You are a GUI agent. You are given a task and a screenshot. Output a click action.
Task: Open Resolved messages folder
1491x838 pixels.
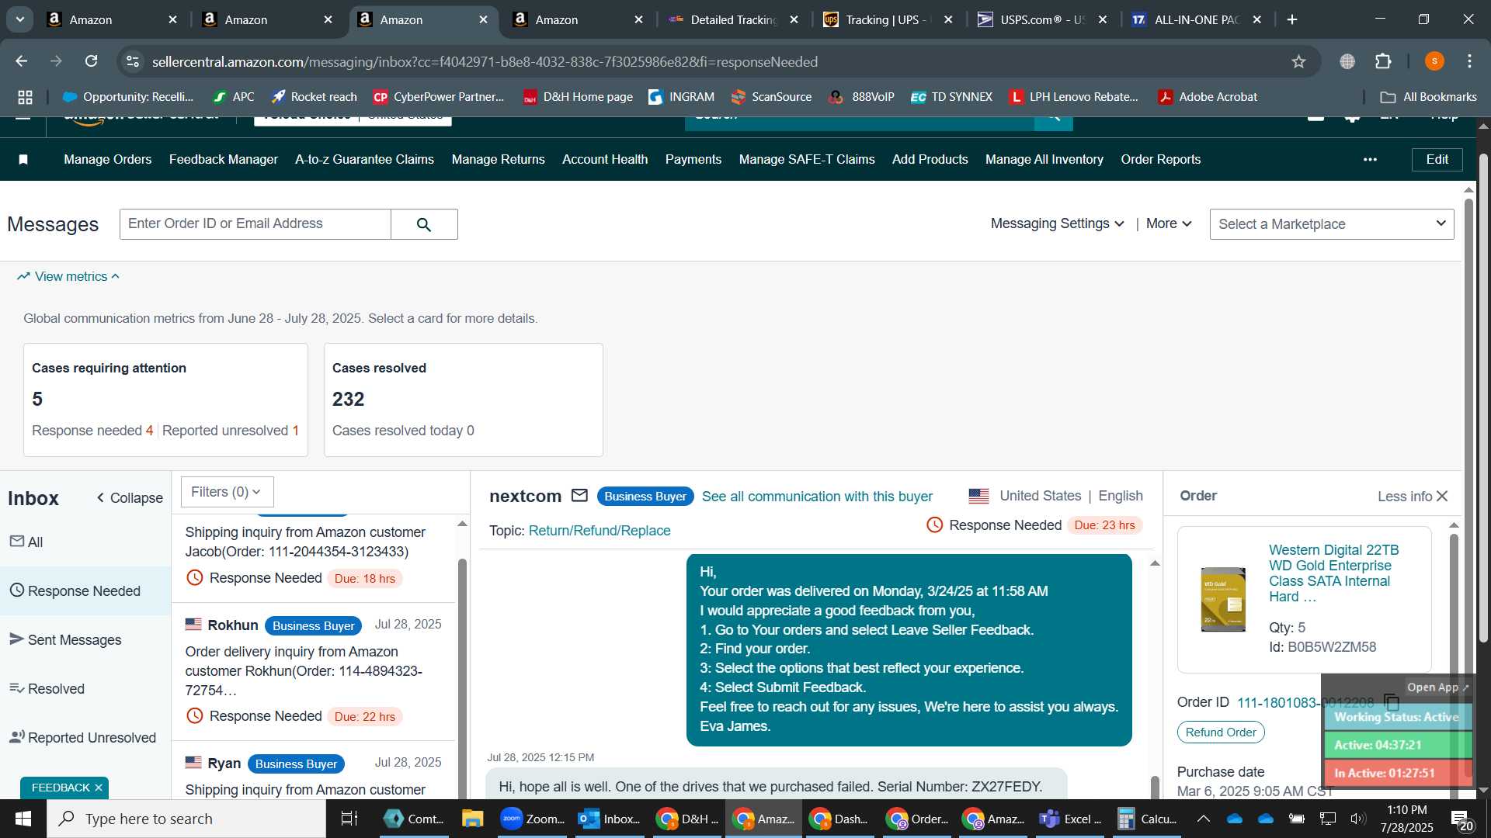85,688
